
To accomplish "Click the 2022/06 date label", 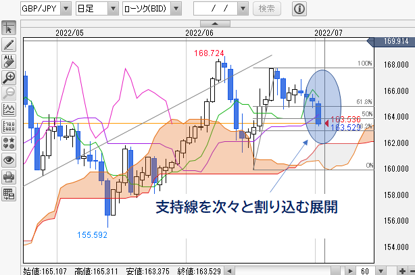I will click(x=199, y=33).
